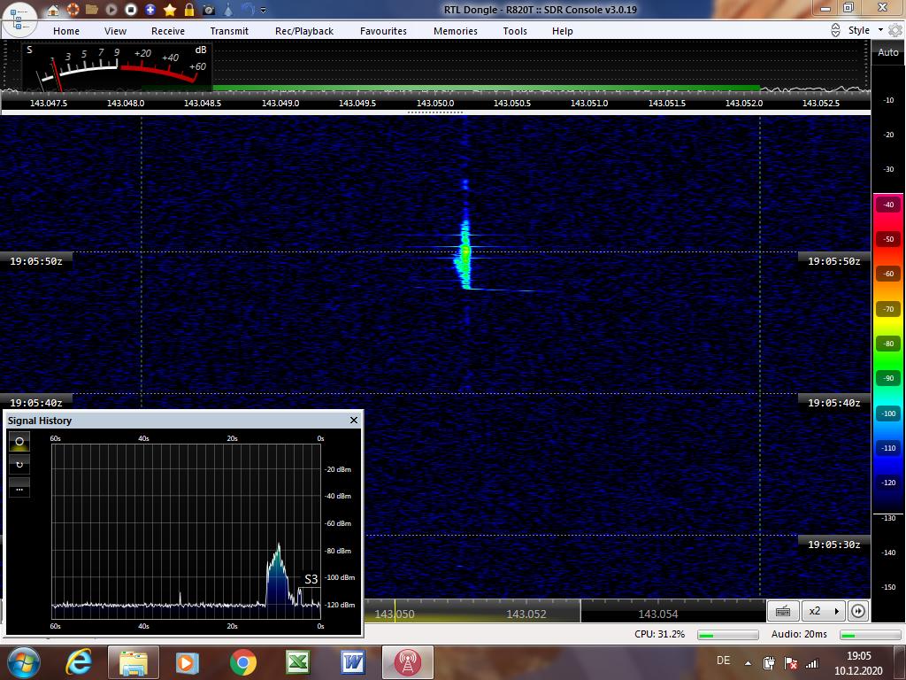
Task: Open Excel from taskbar
Action: point(297,662)
